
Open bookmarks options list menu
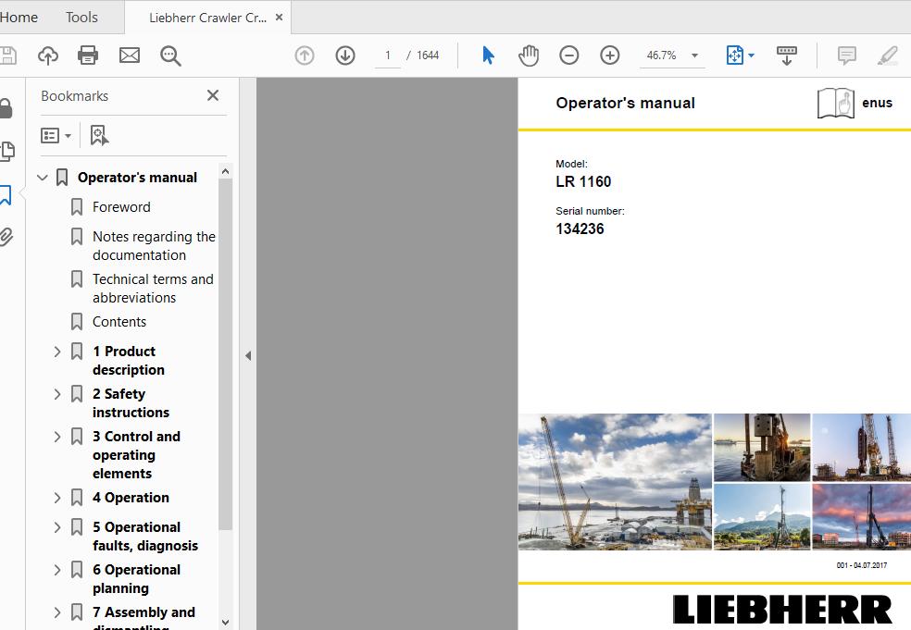point(56,135)
